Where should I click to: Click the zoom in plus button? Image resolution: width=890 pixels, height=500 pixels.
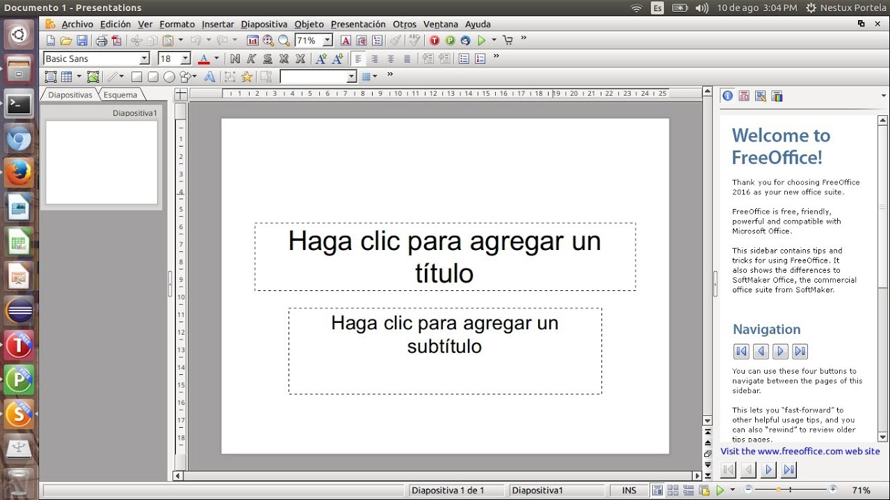[833, 490]
